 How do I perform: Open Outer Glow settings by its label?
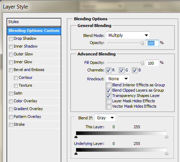click(x=23, y=54)
